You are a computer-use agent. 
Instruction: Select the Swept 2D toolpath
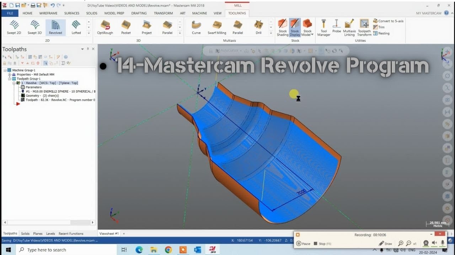(x=14, y=27)
